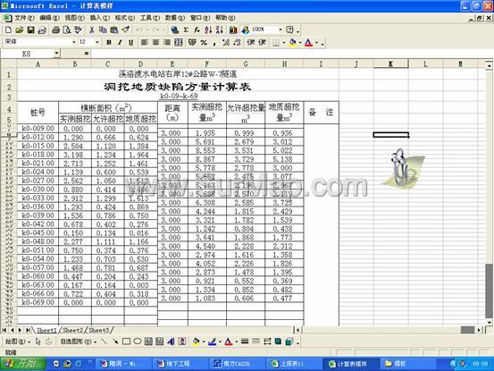Switch to the Sheet2 tab

[73, 330]
